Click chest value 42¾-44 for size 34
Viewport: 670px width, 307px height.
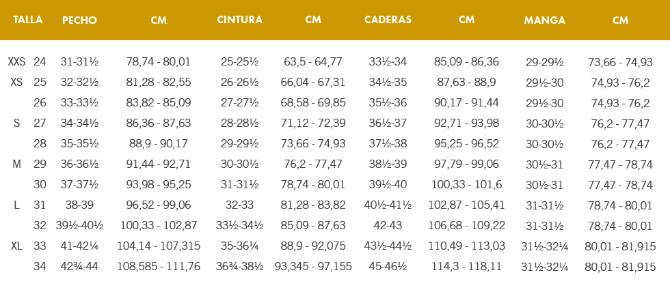point(79,267)
